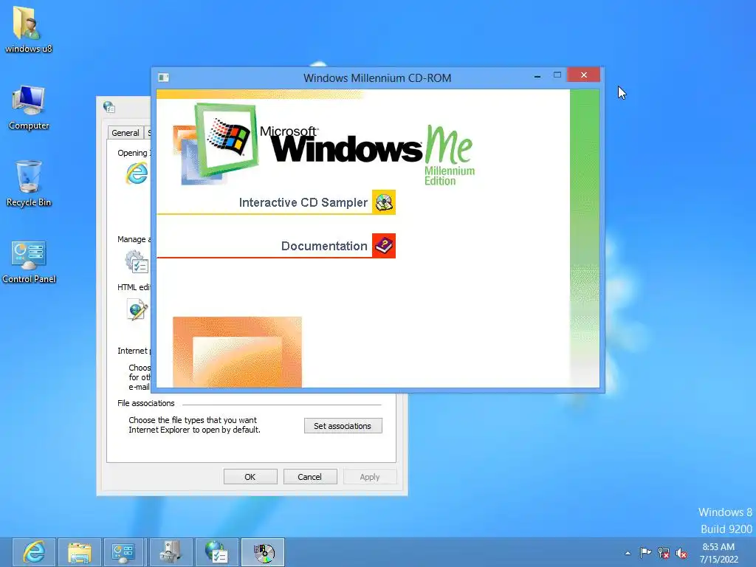This screenshot has width=756, height=567.
Task: Maximize the Windows Millennium CD-ROM window
Action: (x=557, y=75)
